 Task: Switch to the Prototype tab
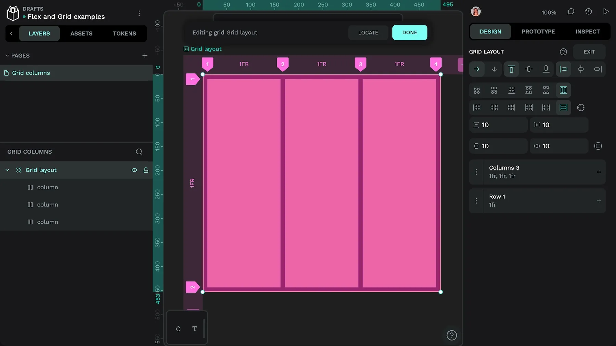538,31
